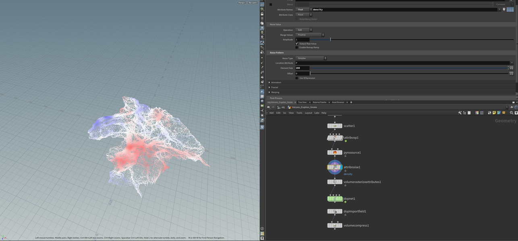518x241 pixels.
Task: Open Attribute Class Point dropdown
Action: 304,15
